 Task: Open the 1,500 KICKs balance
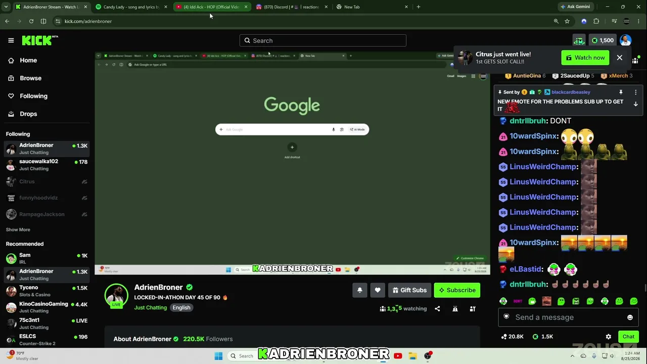point(603,40)
